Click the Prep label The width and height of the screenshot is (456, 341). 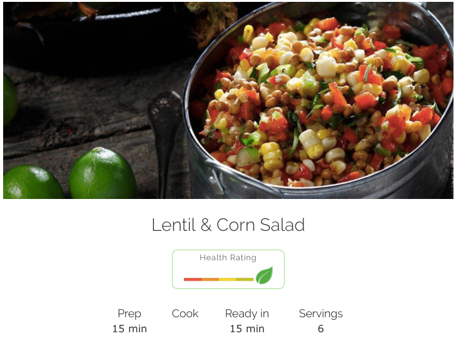129,313
